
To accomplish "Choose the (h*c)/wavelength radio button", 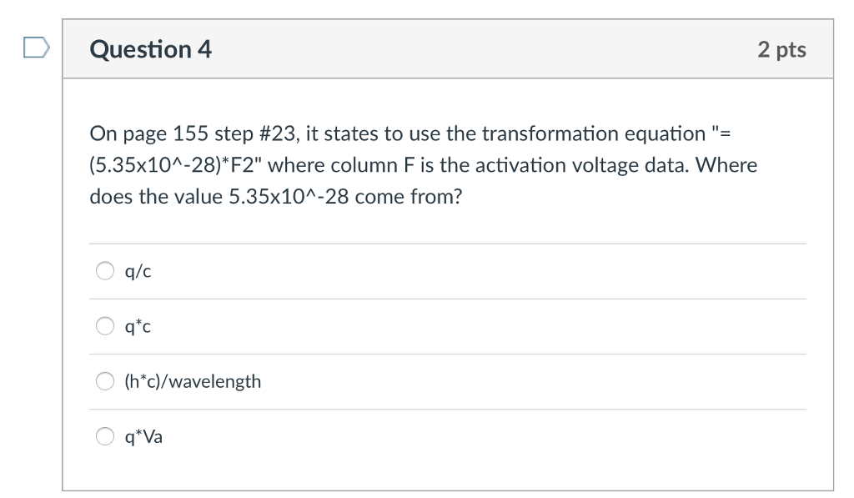I will [x=104, y=381].
